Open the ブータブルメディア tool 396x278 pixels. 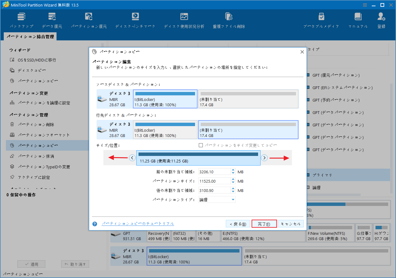[321, 19]
